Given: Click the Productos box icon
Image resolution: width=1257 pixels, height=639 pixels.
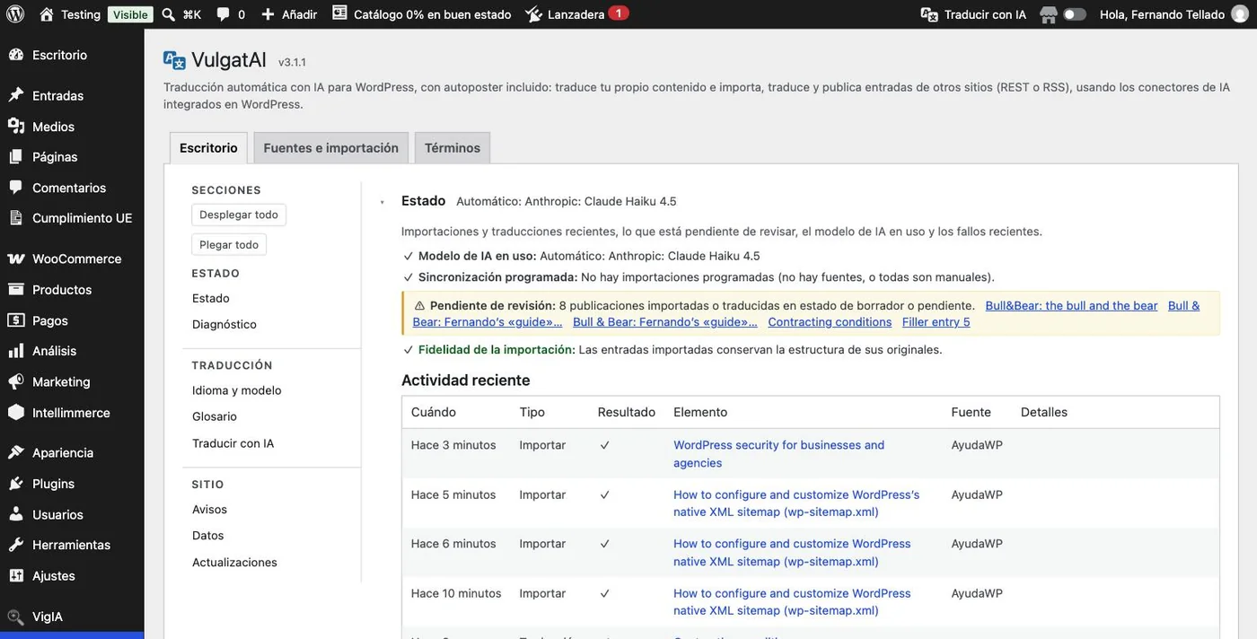Looking at the screenshot, I should click(x=16, y=289).
